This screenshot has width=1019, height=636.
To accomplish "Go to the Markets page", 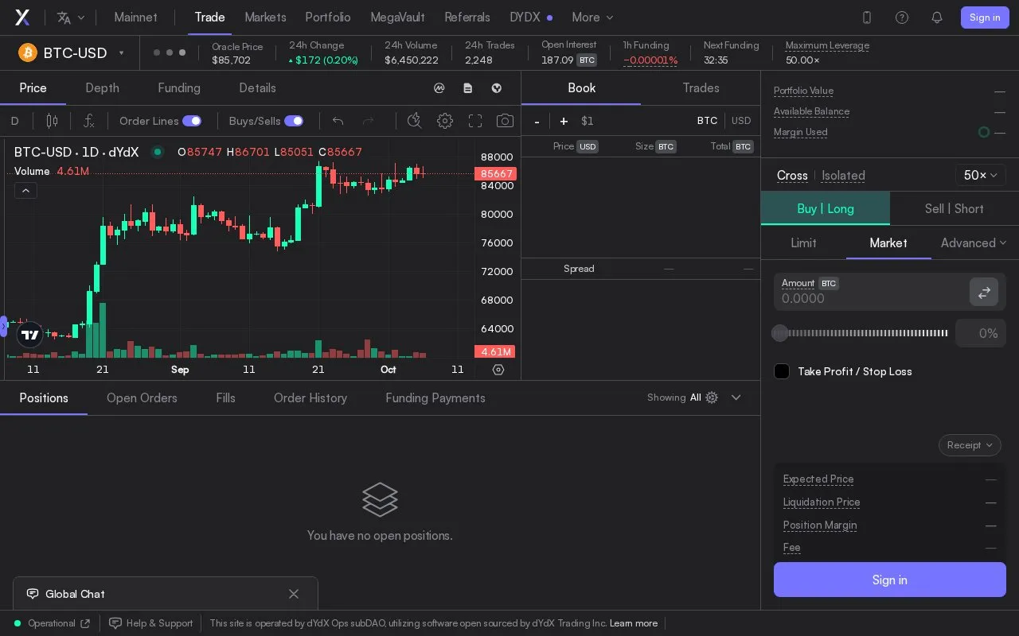I will (x=265, y=17).
